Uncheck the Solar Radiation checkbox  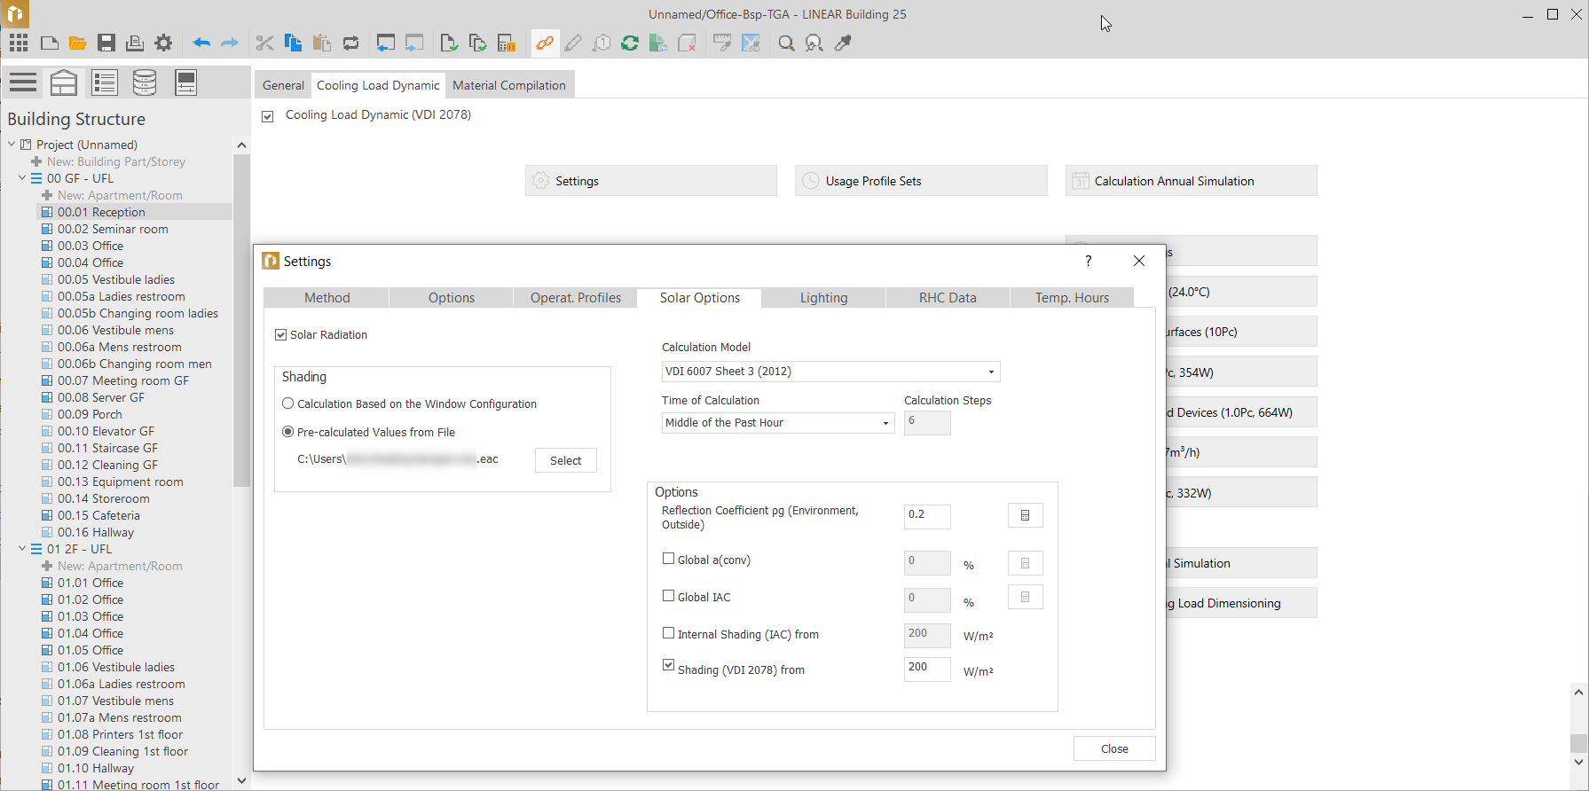pos(281,335)
